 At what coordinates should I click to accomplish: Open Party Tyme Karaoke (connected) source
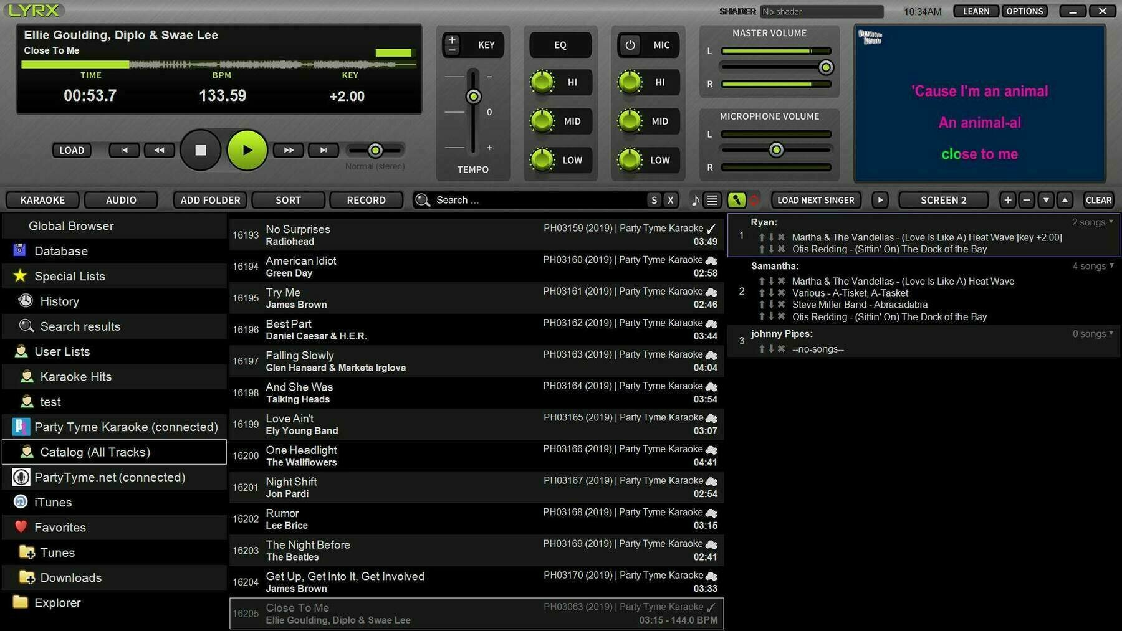[125, 427]
